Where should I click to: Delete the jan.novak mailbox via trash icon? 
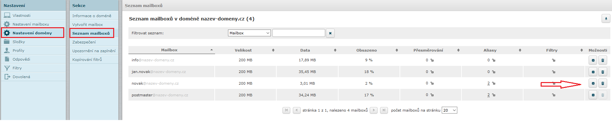tap(603, 72)
